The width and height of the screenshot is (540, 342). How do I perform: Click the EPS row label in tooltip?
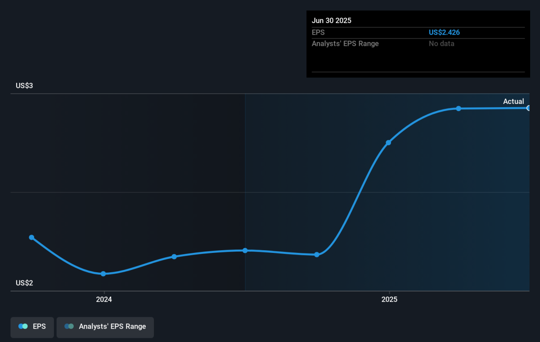pos(318,32)
